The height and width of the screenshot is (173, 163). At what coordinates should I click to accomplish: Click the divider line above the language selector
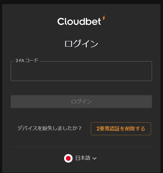point(81,147)
